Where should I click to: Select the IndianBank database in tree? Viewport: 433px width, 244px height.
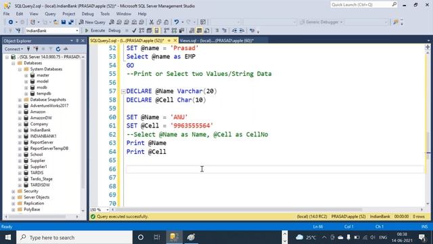(x=41, y=130)
